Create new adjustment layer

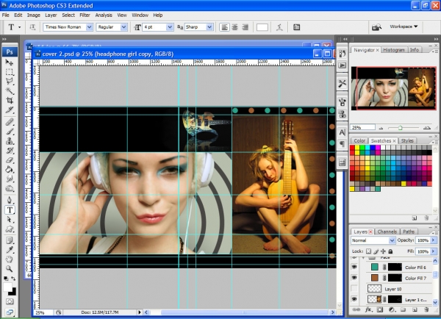392,309
